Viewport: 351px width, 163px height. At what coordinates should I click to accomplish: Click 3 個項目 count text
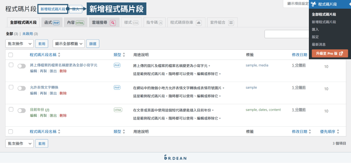[x=339, y=143]
